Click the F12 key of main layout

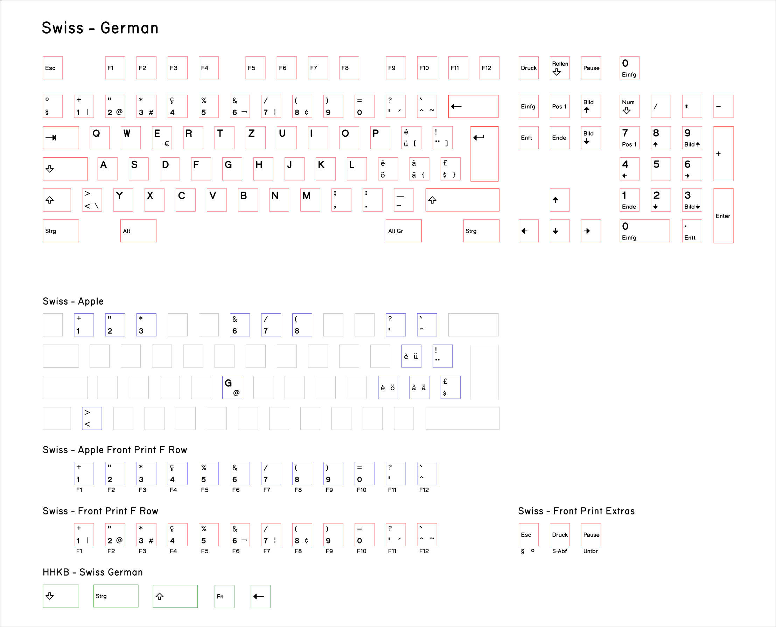point(489,68)
